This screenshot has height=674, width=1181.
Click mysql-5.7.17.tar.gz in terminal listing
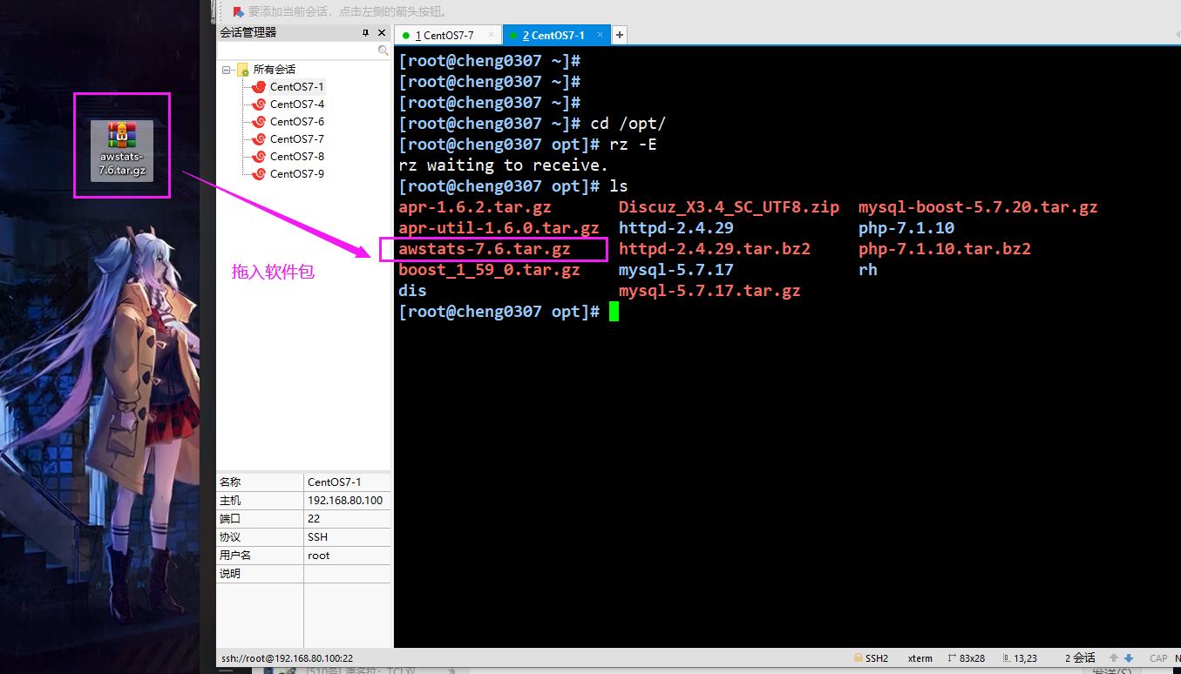[709, 291]
